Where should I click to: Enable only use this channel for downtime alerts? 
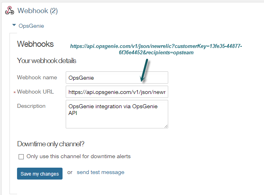coord(21,157)
